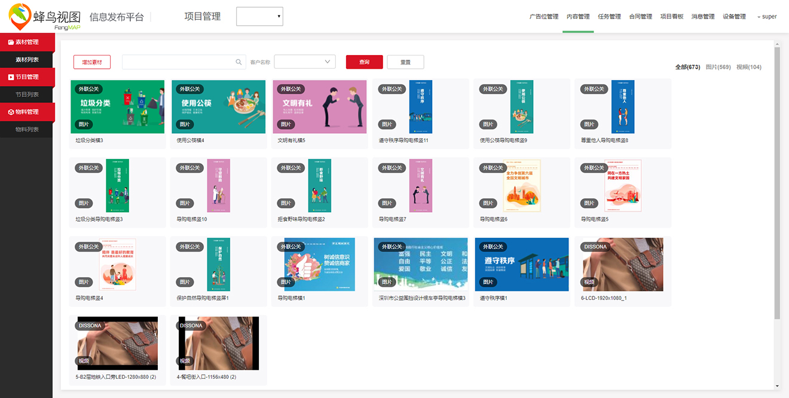Click the play icon beside 节目管理
This screenshot has height=398, width=789.
pos(11,77)
